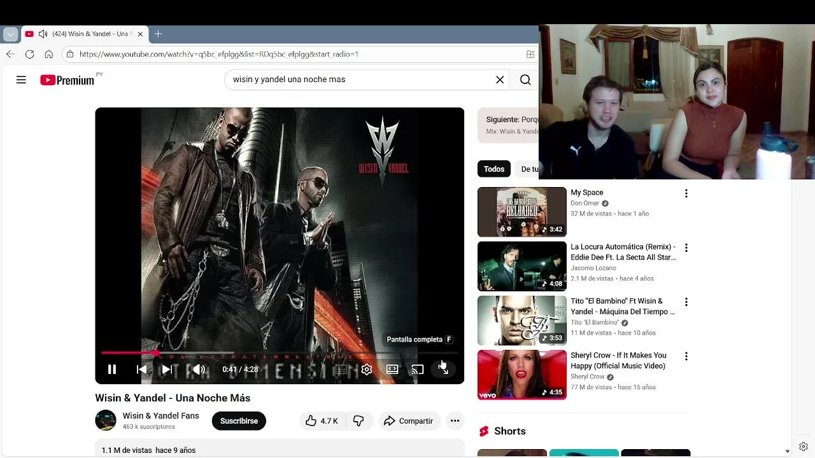Open the Sheryl Crow video thumbnail
Viewport: 815px width, 458px height.
pos(521,375)
